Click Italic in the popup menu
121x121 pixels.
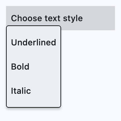[34, 91]
